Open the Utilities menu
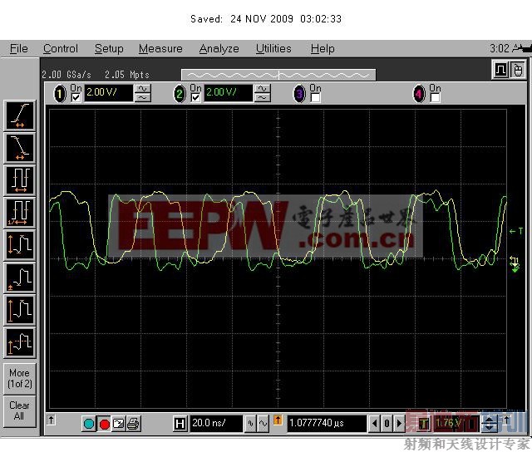532x452 pixels. [x=273, y=49]
